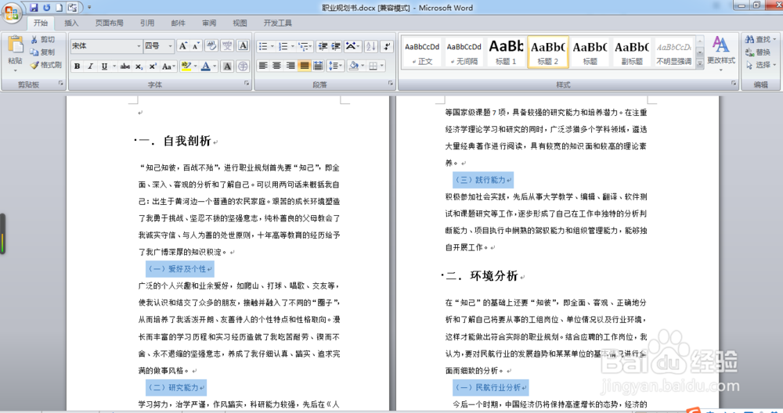Select the 标题 1 style
783x413 pixels.
506,52
